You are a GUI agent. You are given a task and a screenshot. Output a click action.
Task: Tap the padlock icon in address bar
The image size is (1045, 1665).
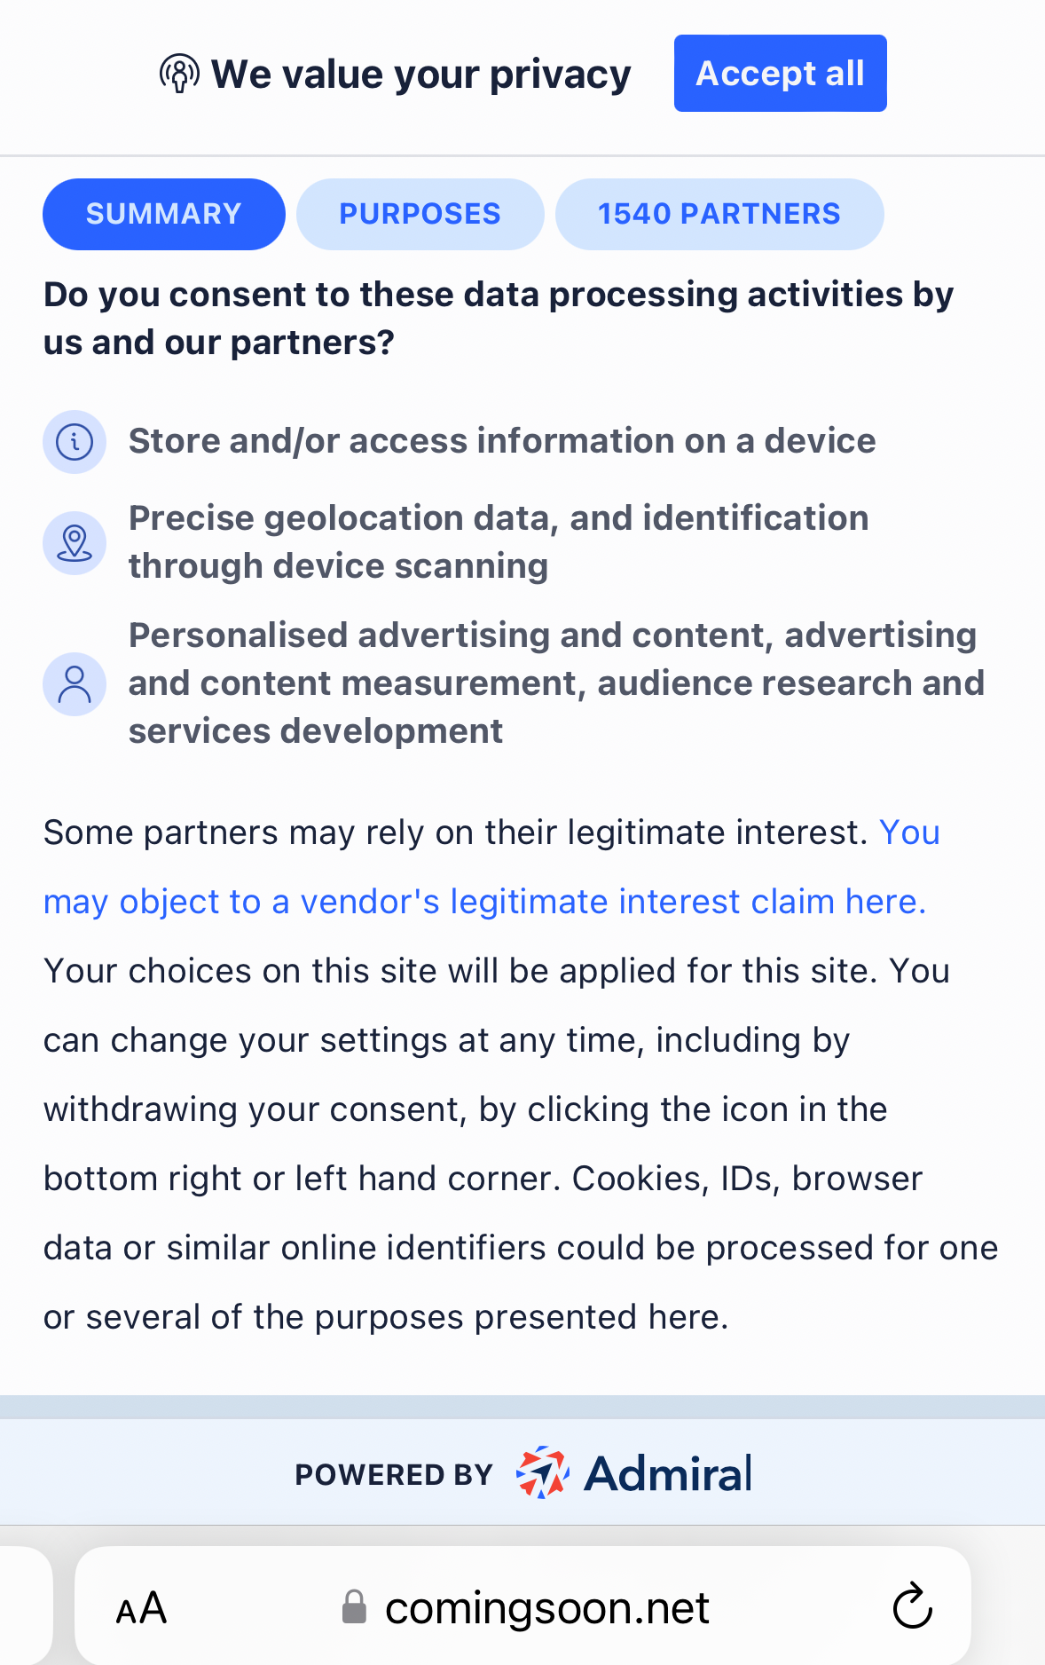(x=354, y=1607)
